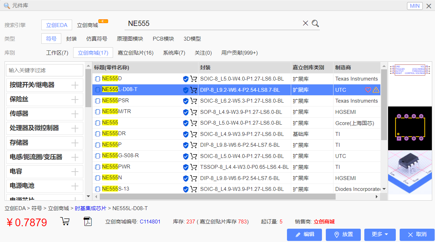Click the PCB footprint preview thumbnail
This screenshot has width=435, height=242.
(x=410, y=128)
